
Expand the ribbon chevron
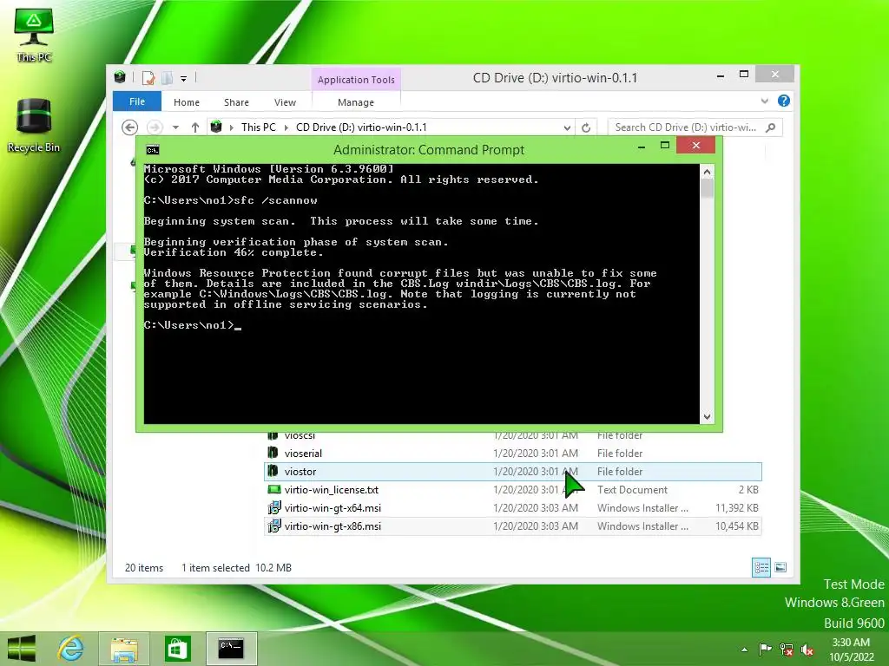click(764, 101)
